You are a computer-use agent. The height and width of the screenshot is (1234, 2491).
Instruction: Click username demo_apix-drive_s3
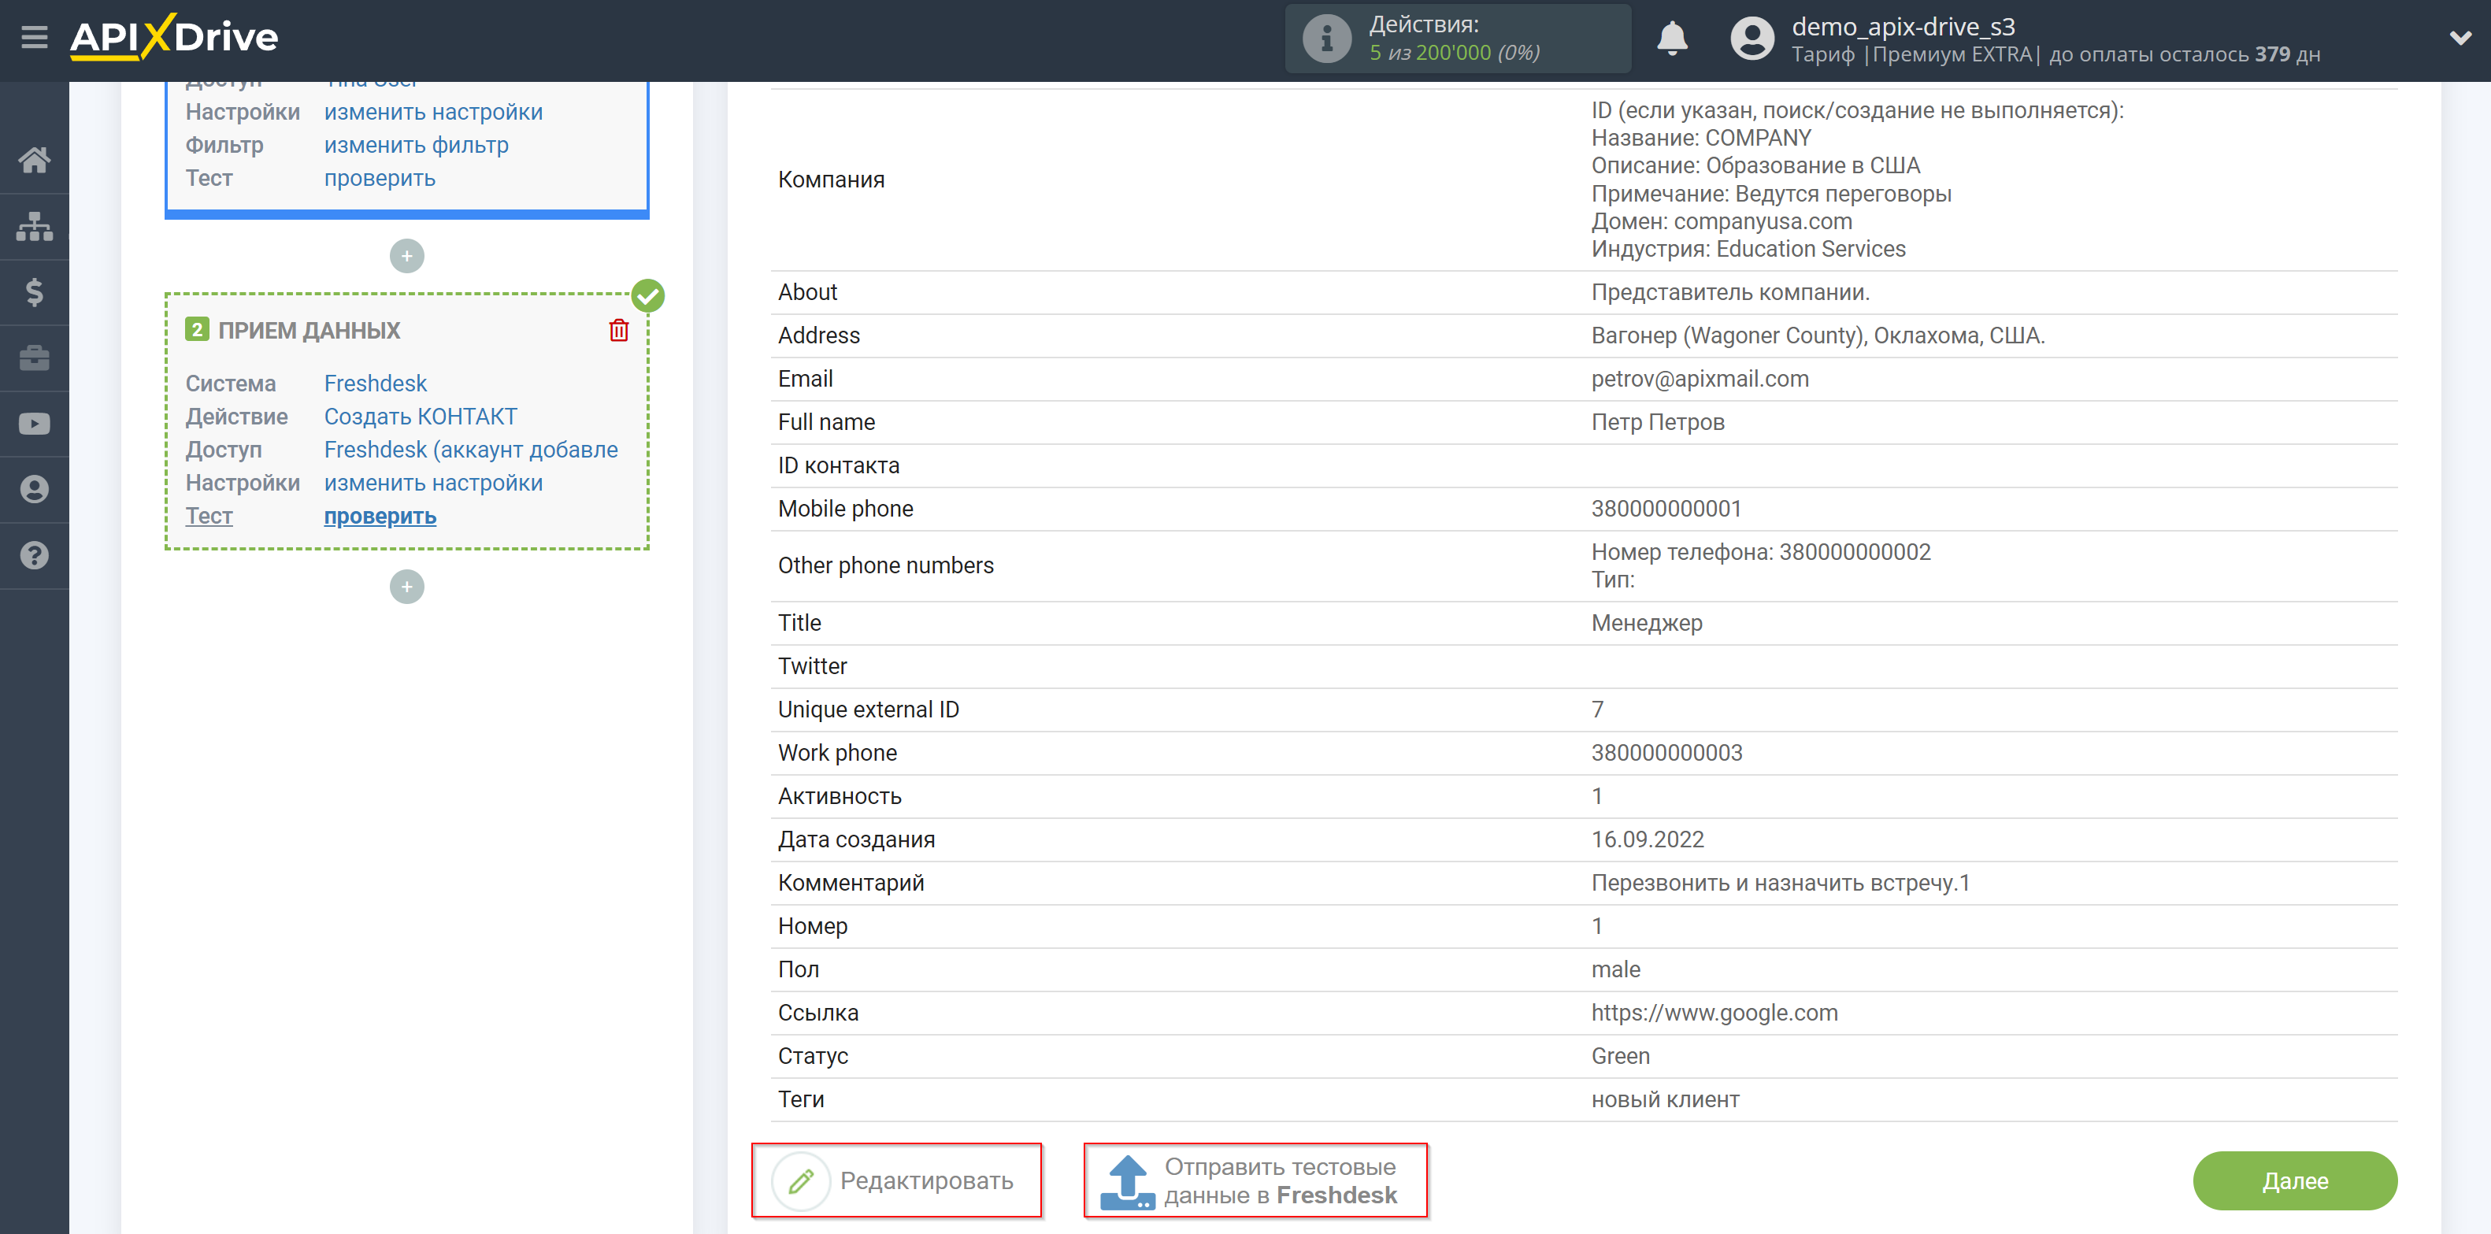[1903, 26]
